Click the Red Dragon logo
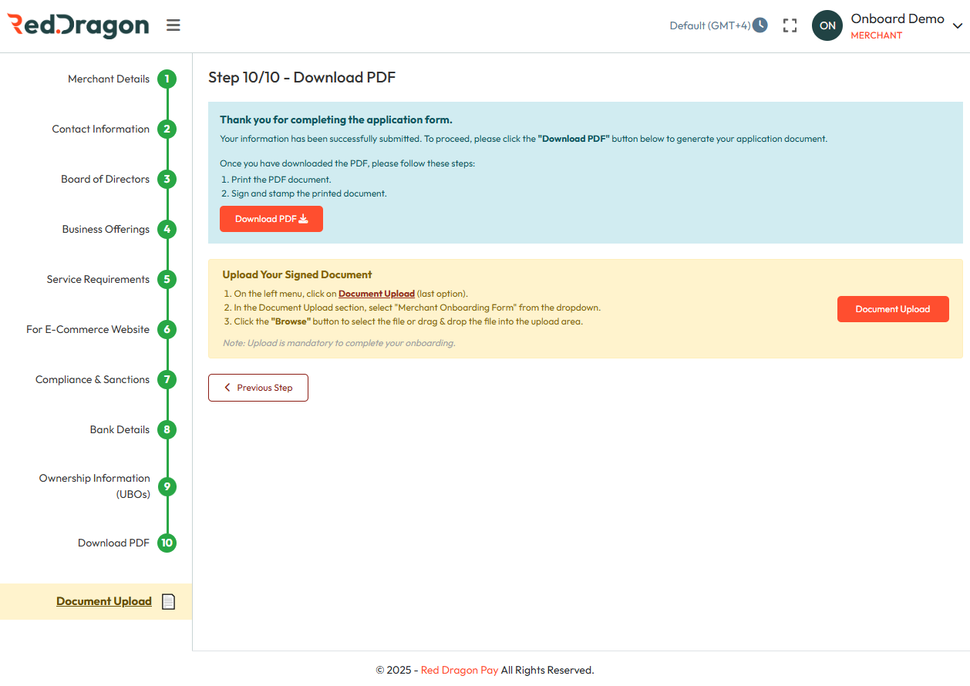Viewport: 970px width, 686px height. pyautogui.click(x=78, y=25)
